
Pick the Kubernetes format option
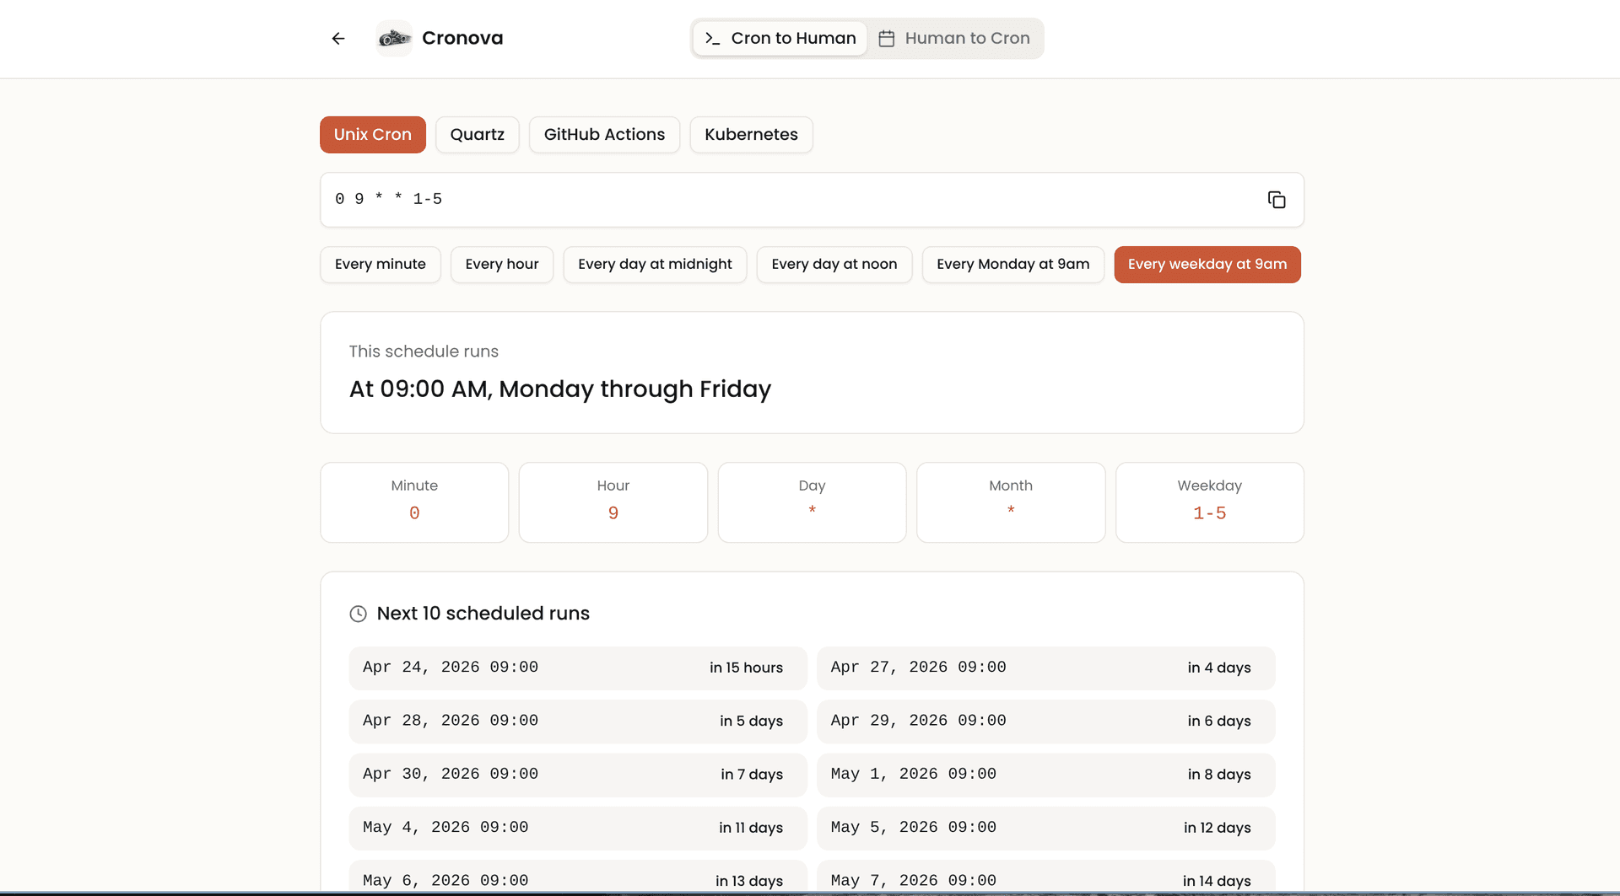point(751,135)
